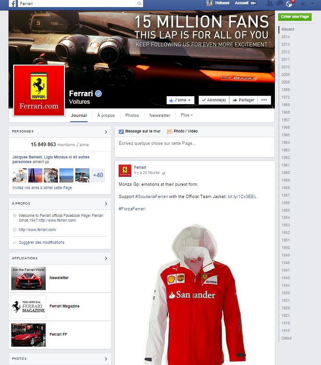
Task: Select Message sur le mur tab
Action: [140, 131]
